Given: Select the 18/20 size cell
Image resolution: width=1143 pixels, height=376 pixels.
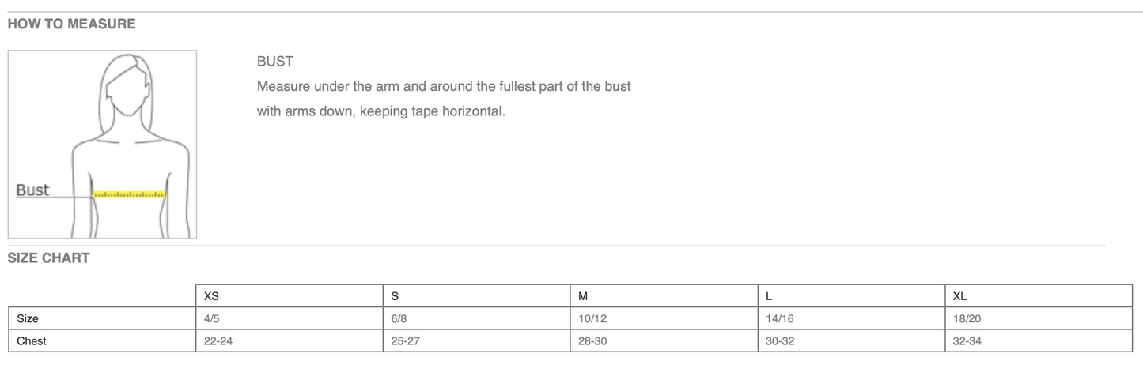Looking at the screenshot, I should [x=967, y=318].
